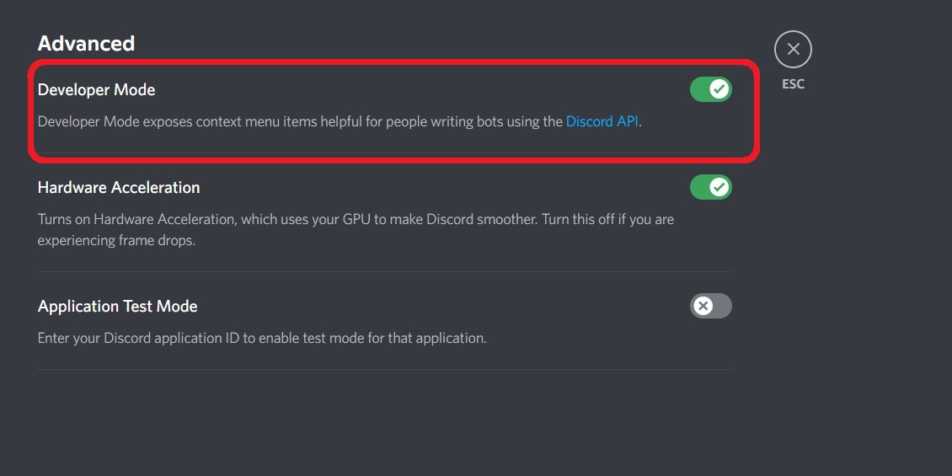Click the ESC label under close button
Image resolution: width=952 pixels, height=476 pixels.
coord(793,84)
